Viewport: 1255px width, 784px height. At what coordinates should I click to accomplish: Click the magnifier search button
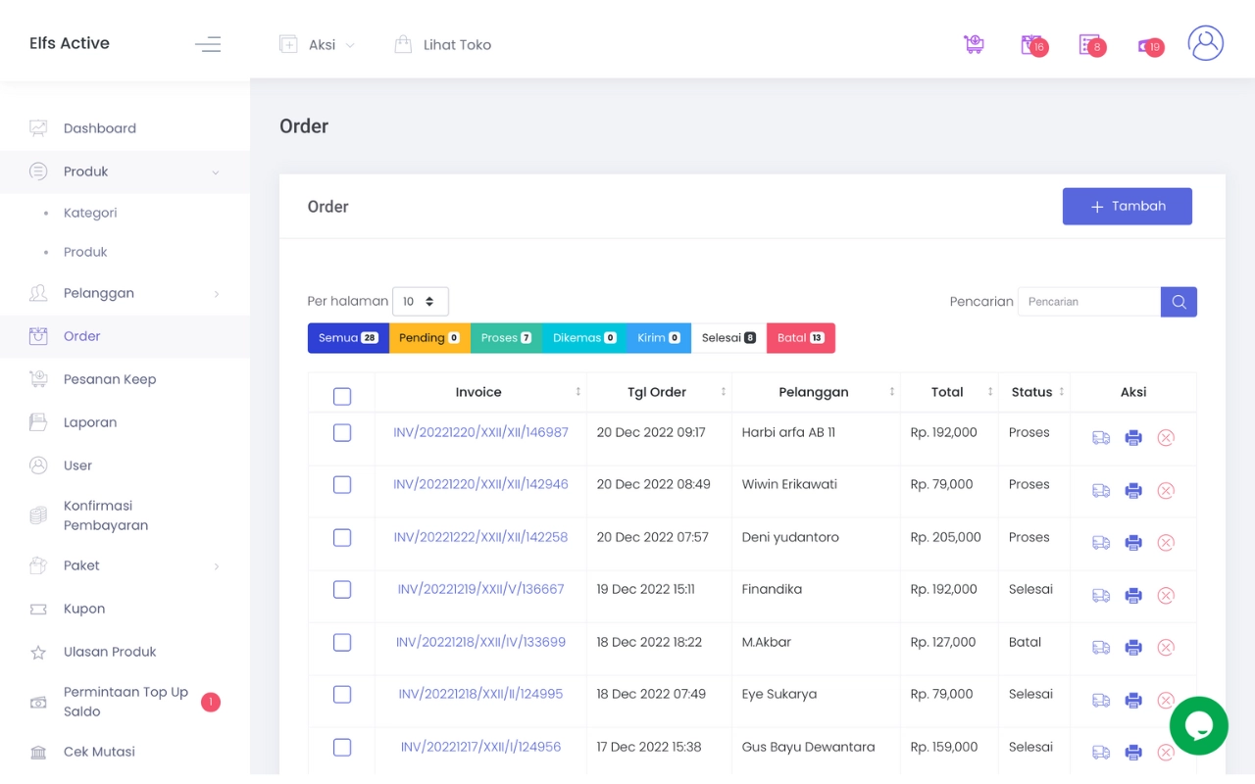point(1179,302)
